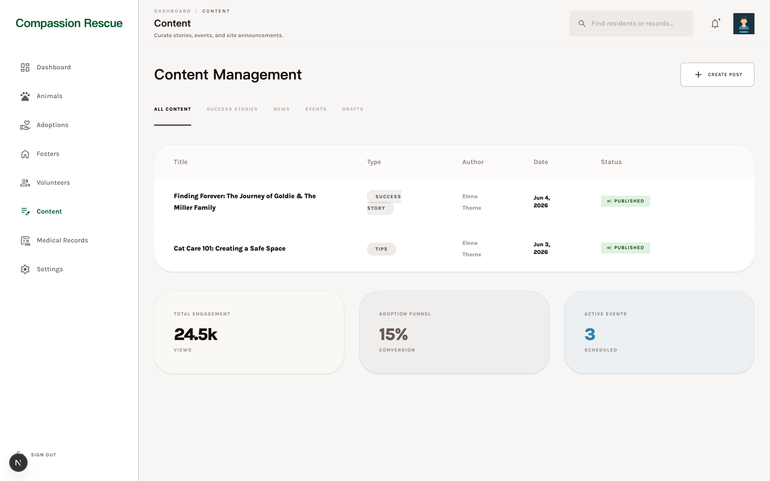
Task: Show the Drafts tab
Action: click(353, 109)
